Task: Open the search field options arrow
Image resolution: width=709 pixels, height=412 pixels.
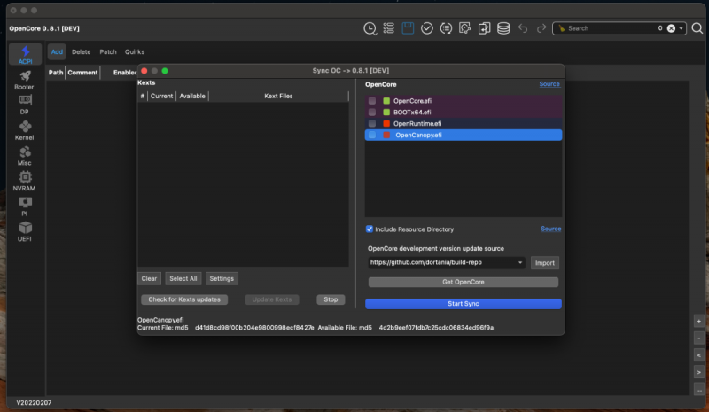Action: 681,28
